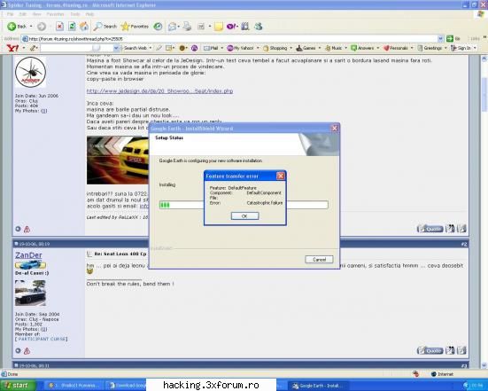This screenshot has height=391, width=488.
Task: Open the View menu
Action: pyautogui.click(x=36, y=14)
